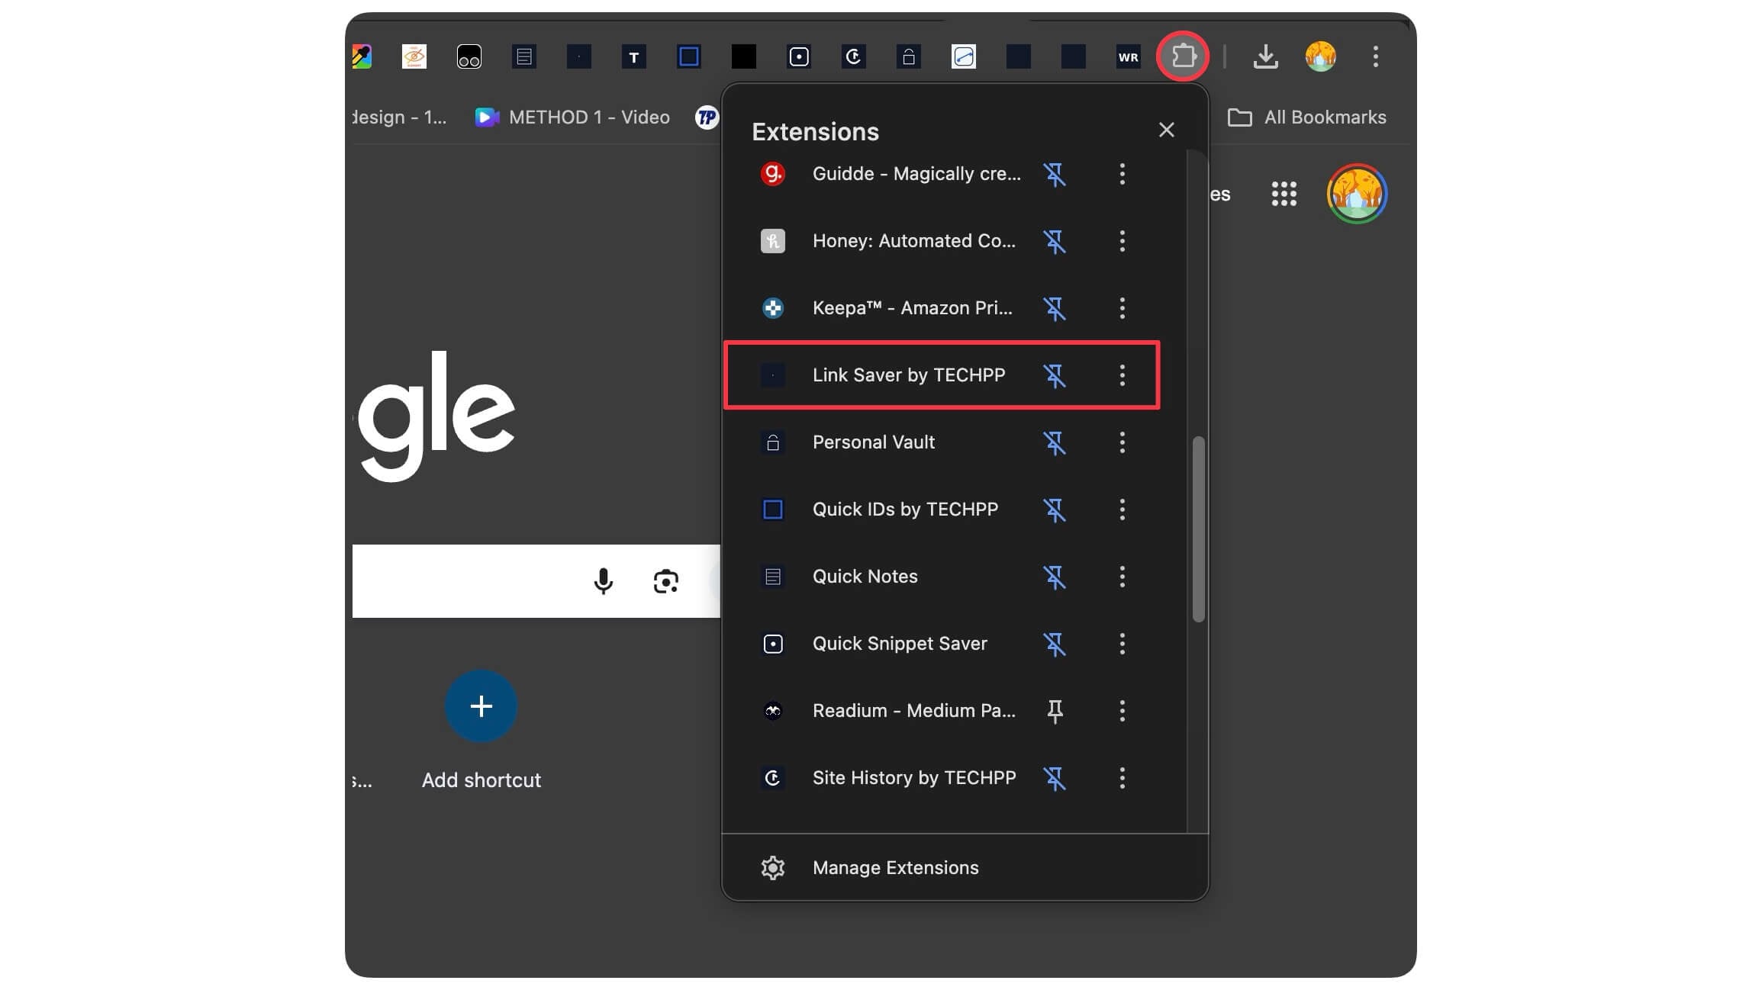Viewport: 1762px width, 990px height.
Task: Unpin the Personal Vault extension
Action: [1055, 442]
